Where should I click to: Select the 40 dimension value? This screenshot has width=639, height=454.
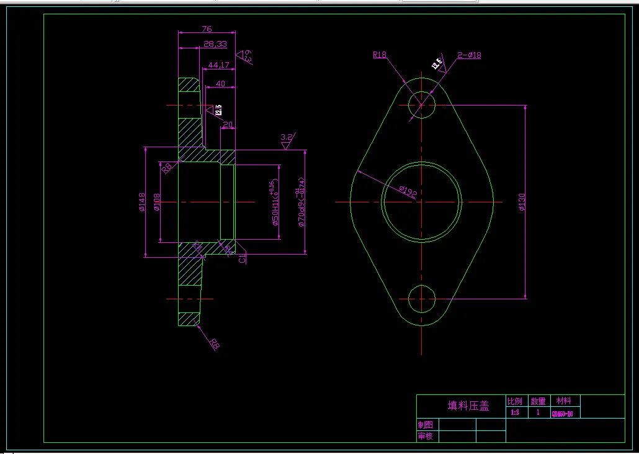point(220,84)
